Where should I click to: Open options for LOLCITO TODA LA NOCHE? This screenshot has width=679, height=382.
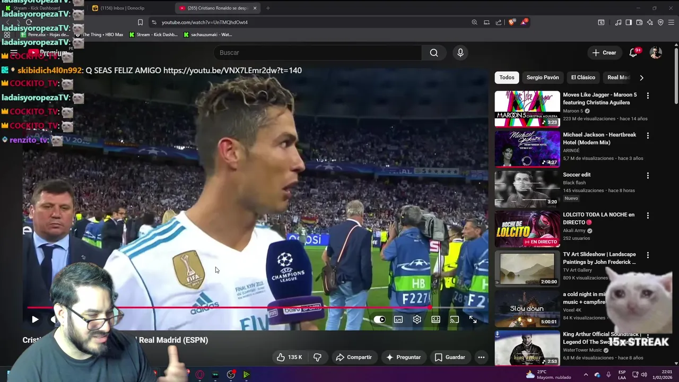click(648, 216)
